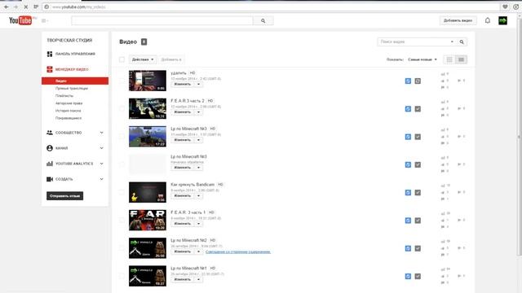Click the Создать camera icon
The image size is (522, 293).
[50, 179]
